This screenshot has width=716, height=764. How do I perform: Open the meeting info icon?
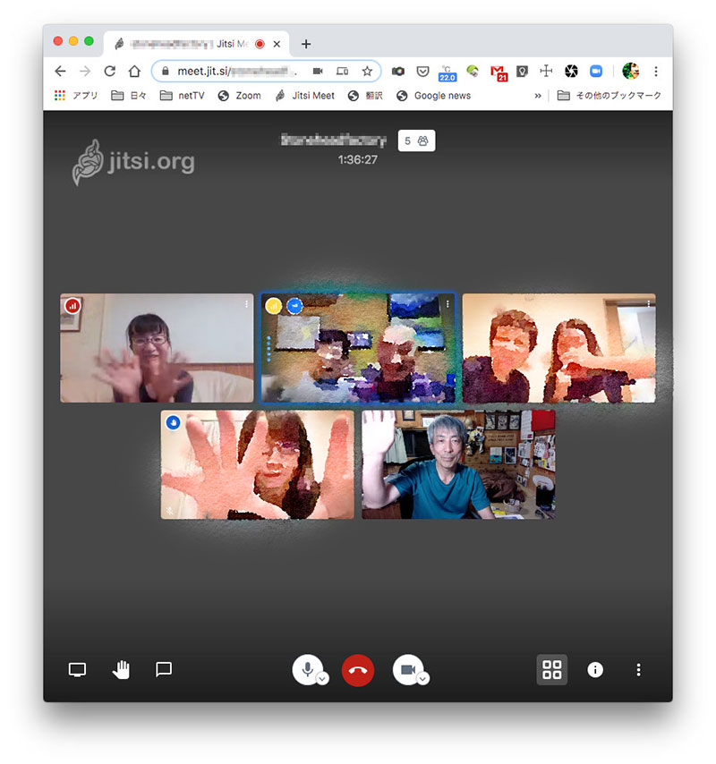tap(595, 669)
